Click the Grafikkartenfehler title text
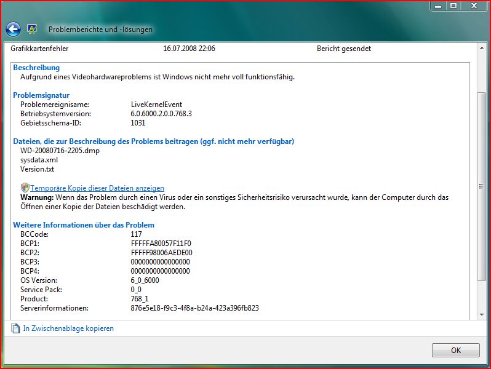 point(39,49)
